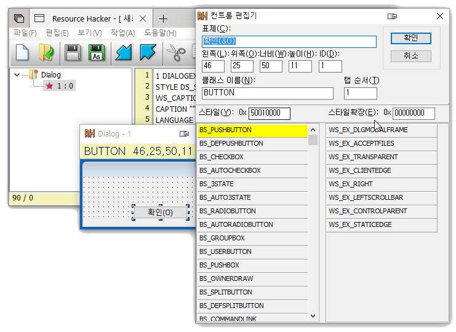456x332 pixels.
Task: Click the 탭 순서 tab order field
Action: [361, 93]
